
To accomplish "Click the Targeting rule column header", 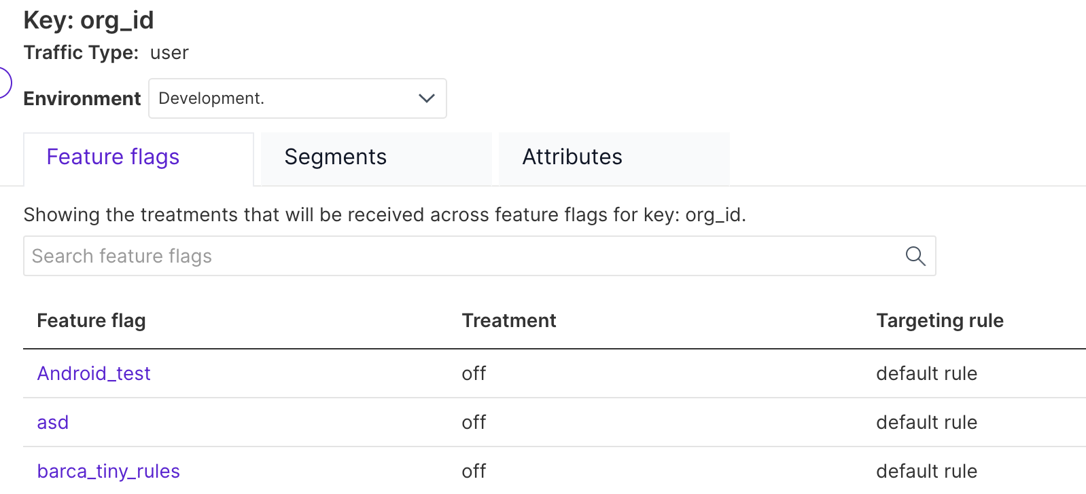I will (x=940, y=320).
